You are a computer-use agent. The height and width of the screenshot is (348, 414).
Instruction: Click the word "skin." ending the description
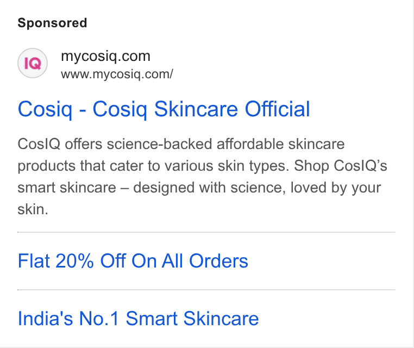[33, 209]
